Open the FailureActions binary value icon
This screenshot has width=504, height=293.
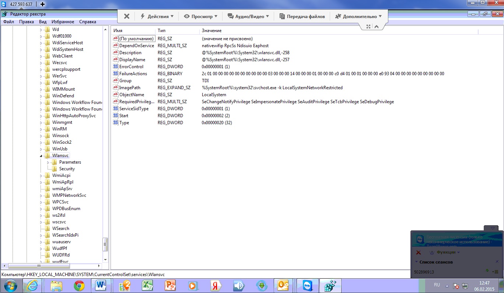[116, 74]
